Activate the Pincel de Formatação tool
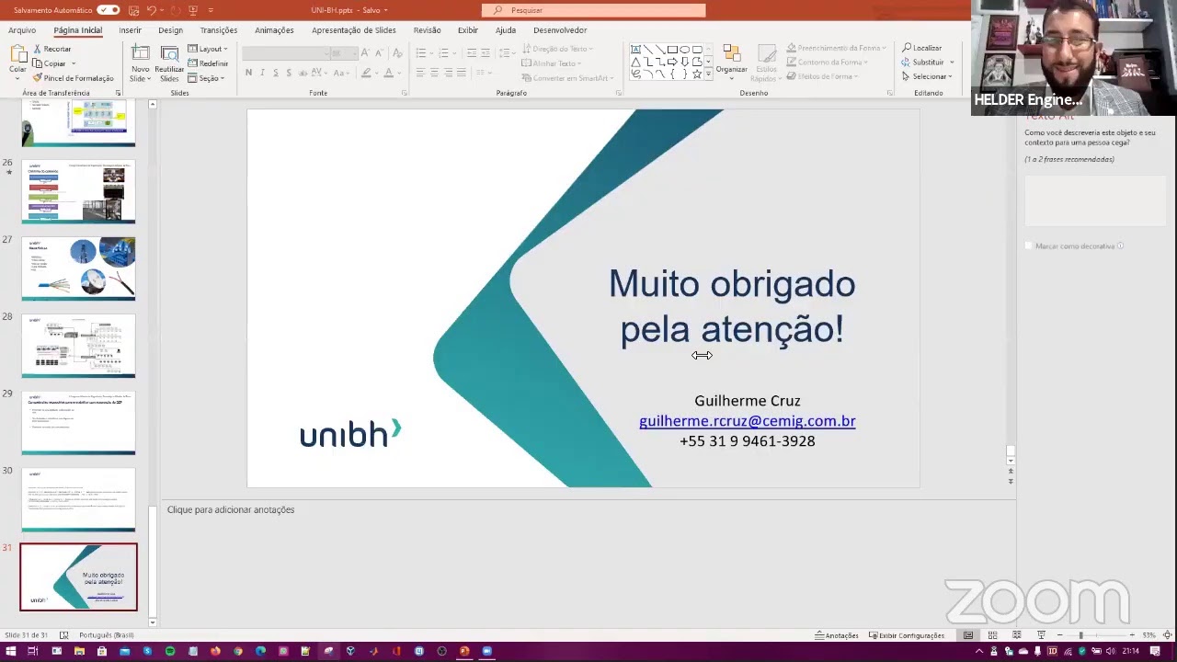The image size is (1177, 662). (x=73, y=78)
